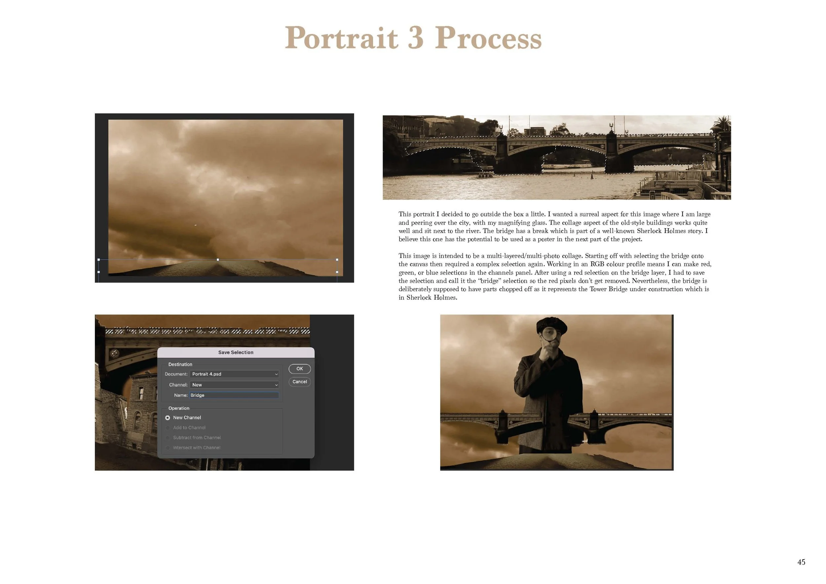Select the New Channel radio button
This screenshot has width=826, height=584.
click(x=168, y=418)
